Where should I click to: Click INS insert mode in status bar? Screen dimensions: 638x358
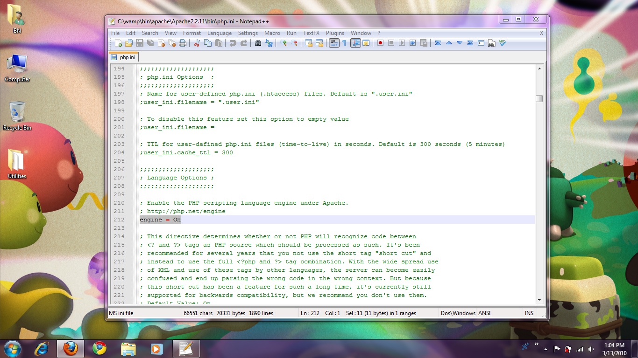pyautogui.click(x=529, y=313)
